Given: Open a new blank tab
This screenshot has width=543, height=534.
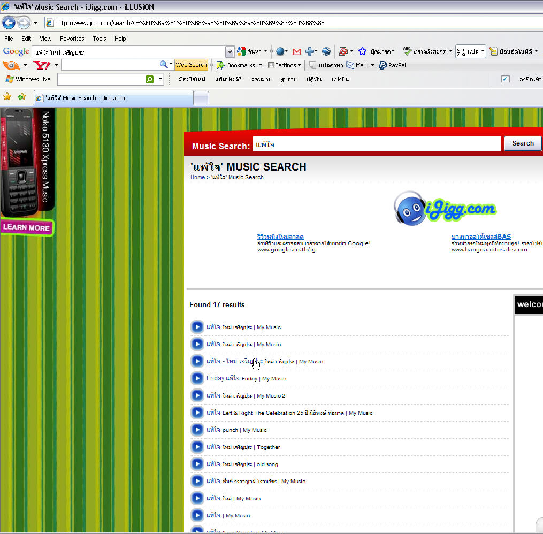Looking at the screenshot, I should 201,98.
